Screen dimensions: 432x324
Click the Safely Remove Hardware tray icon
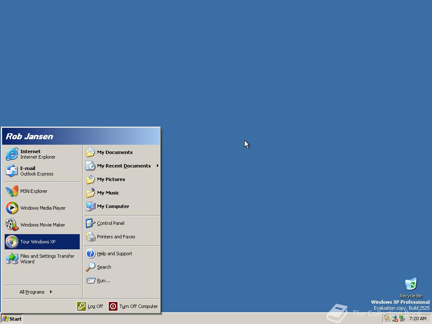[402, 319]
